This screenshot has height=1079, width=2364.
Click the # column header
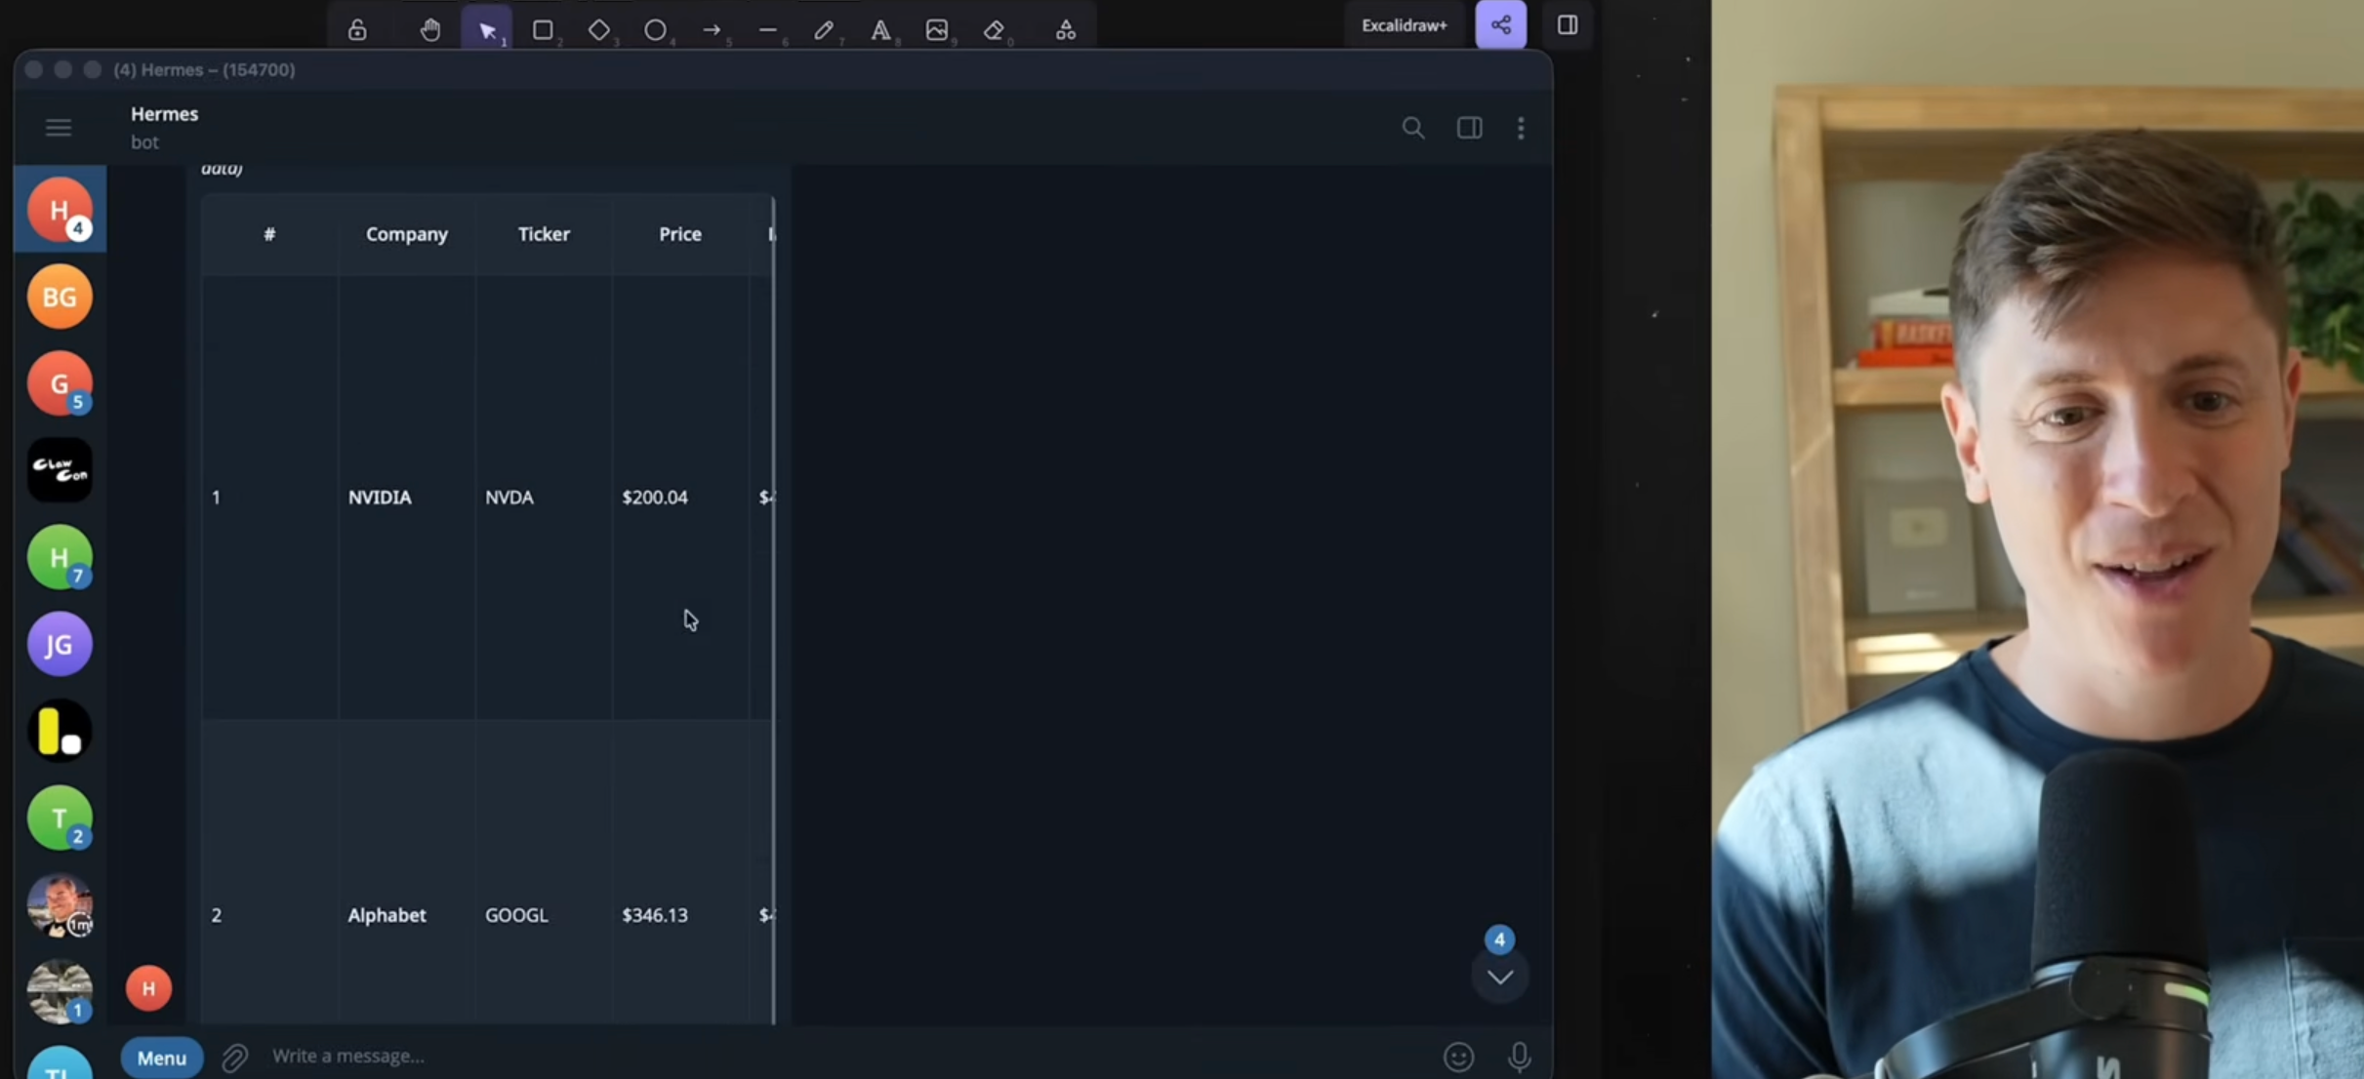click(269, 234)
